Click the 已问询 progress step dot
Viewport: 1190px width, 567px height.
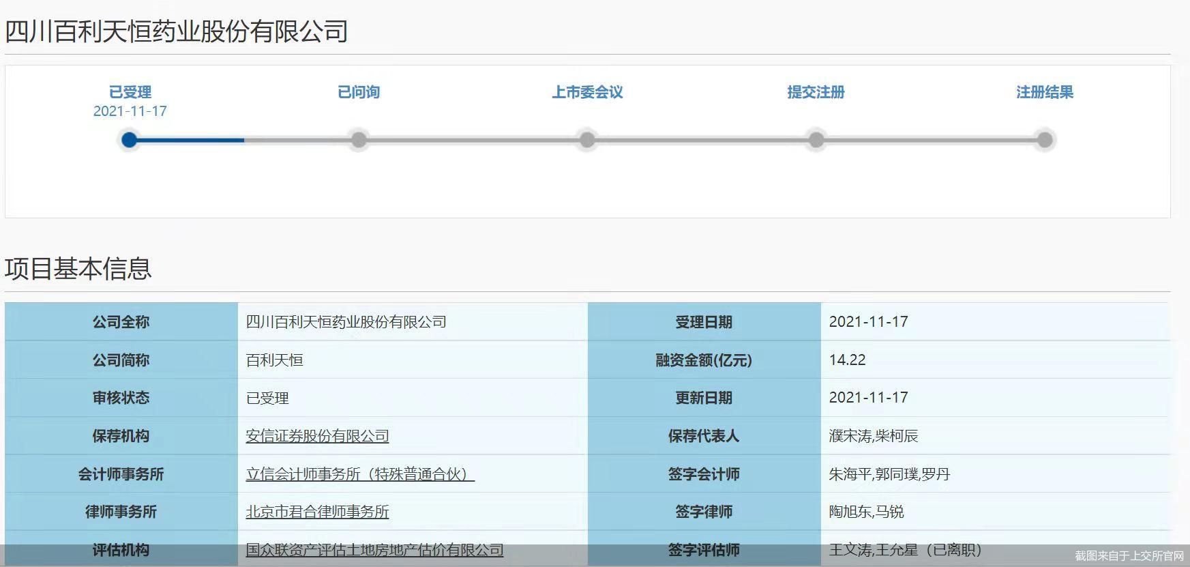click(359, 141)
